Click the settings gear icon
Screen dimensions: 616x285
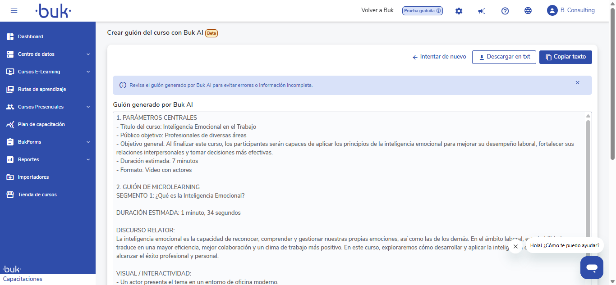(459, 11)
